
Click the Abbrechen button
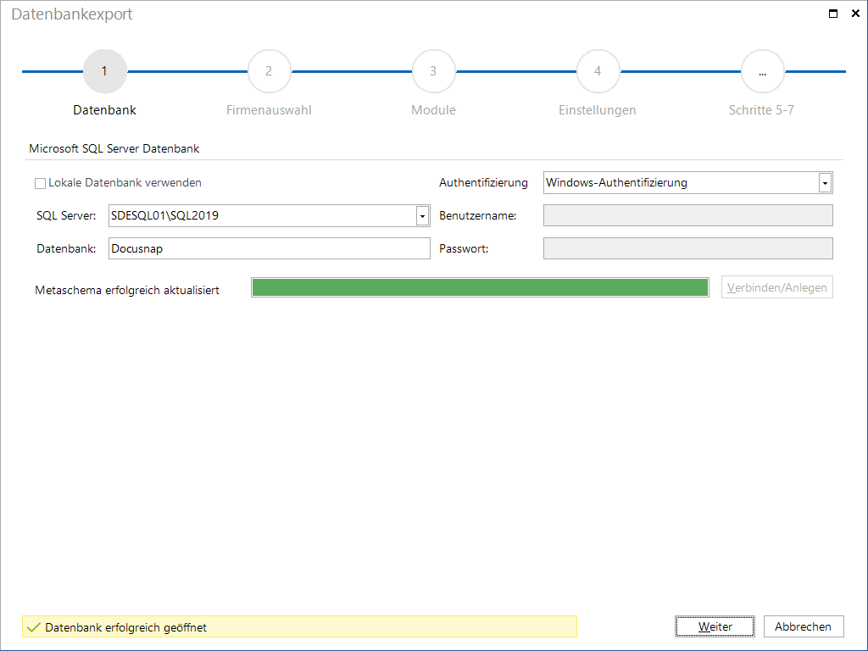[x=804, y=626]
